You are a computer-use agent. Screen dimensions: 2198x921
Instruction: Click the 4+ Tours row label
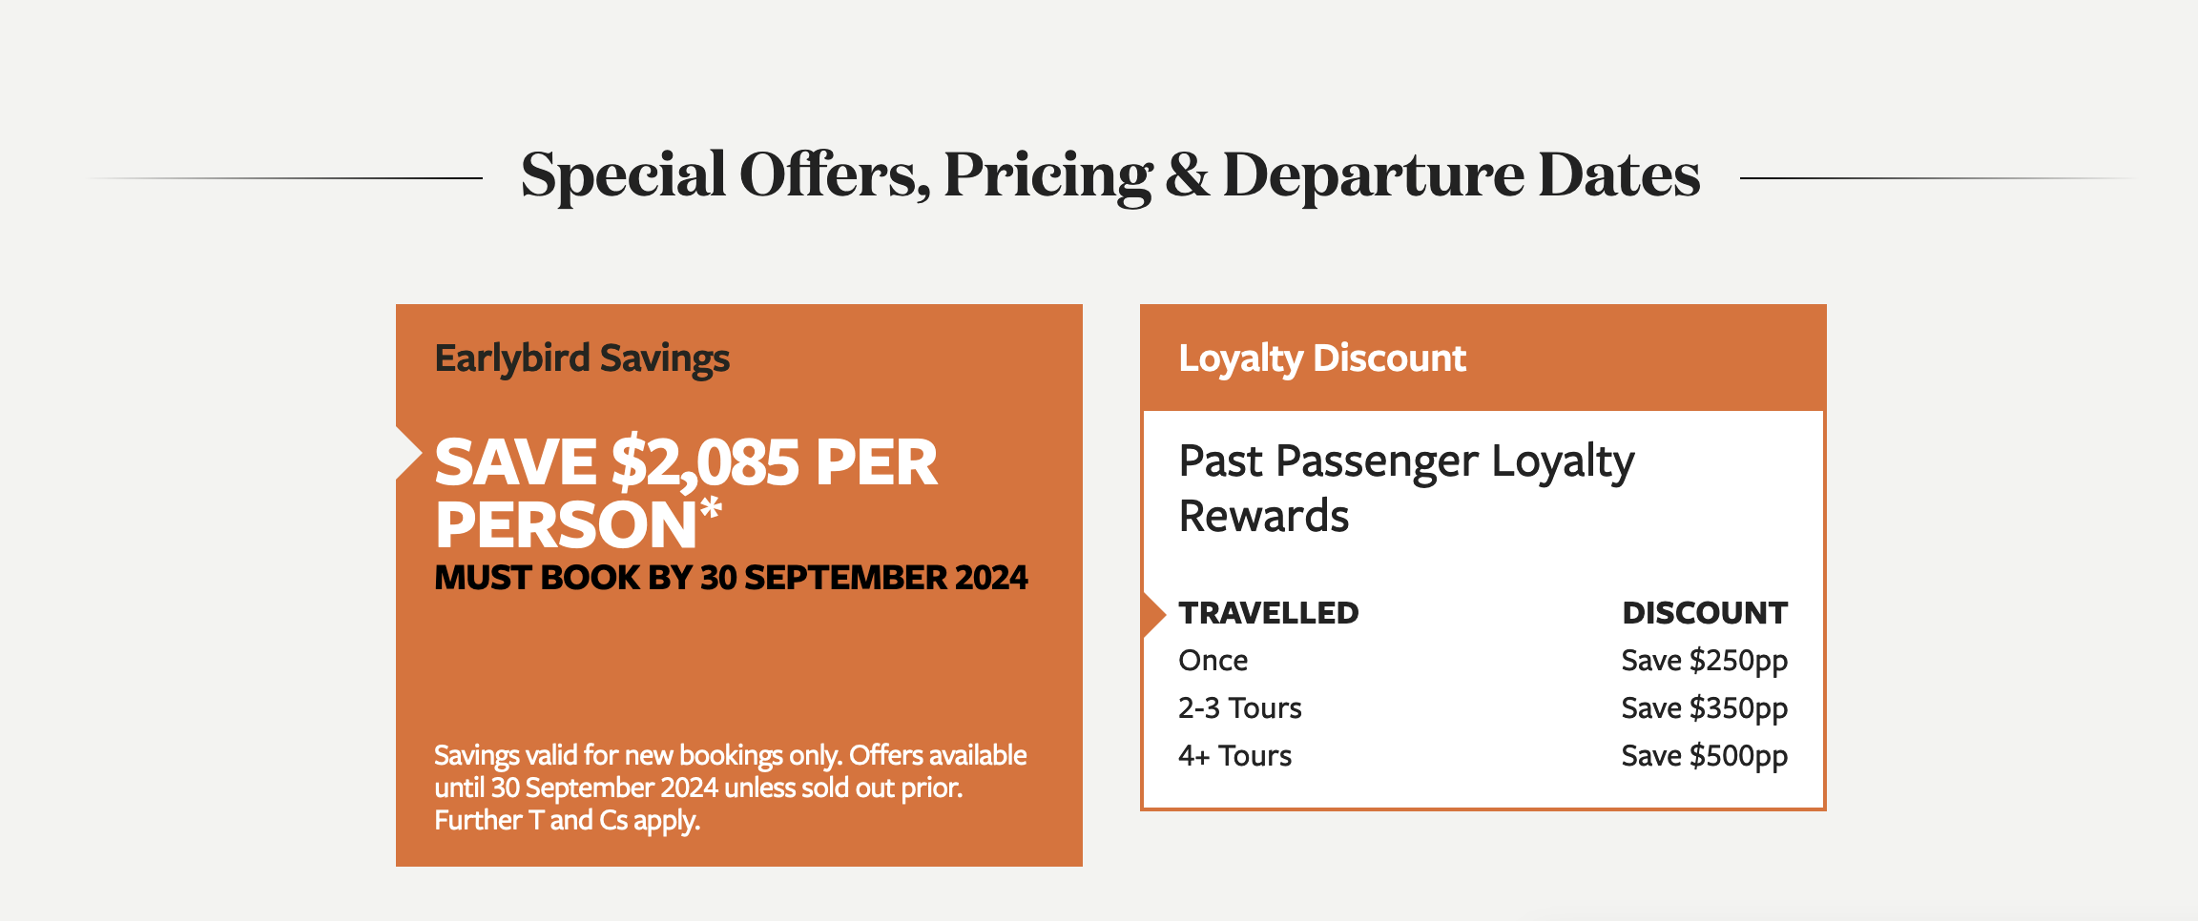tap(1235, 756)
